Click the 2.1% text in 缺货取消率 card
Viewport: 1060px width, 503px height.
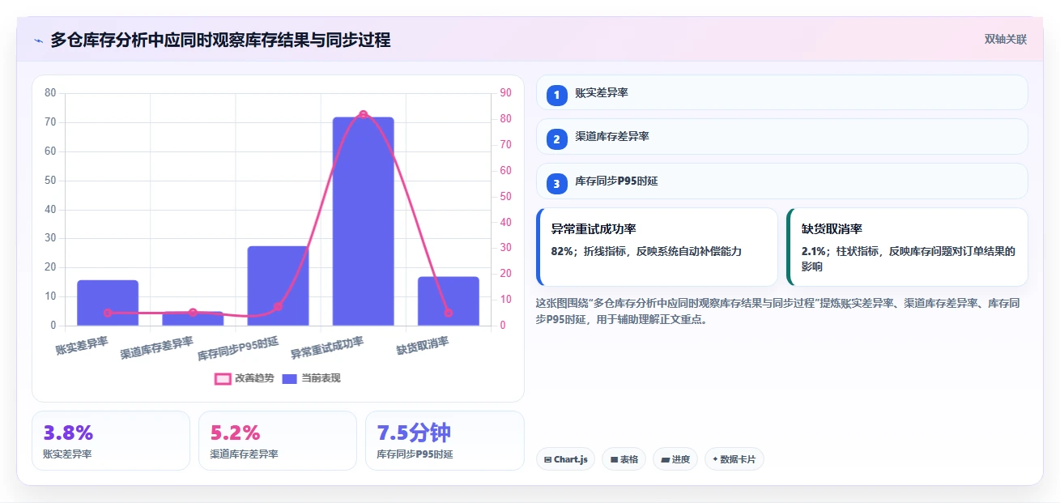point(813,251)
